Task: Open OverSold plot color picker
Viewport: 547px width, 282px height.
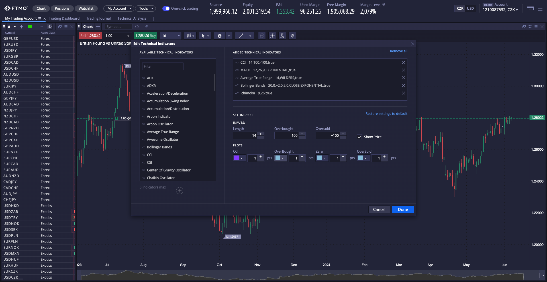Action: [363, 158]
